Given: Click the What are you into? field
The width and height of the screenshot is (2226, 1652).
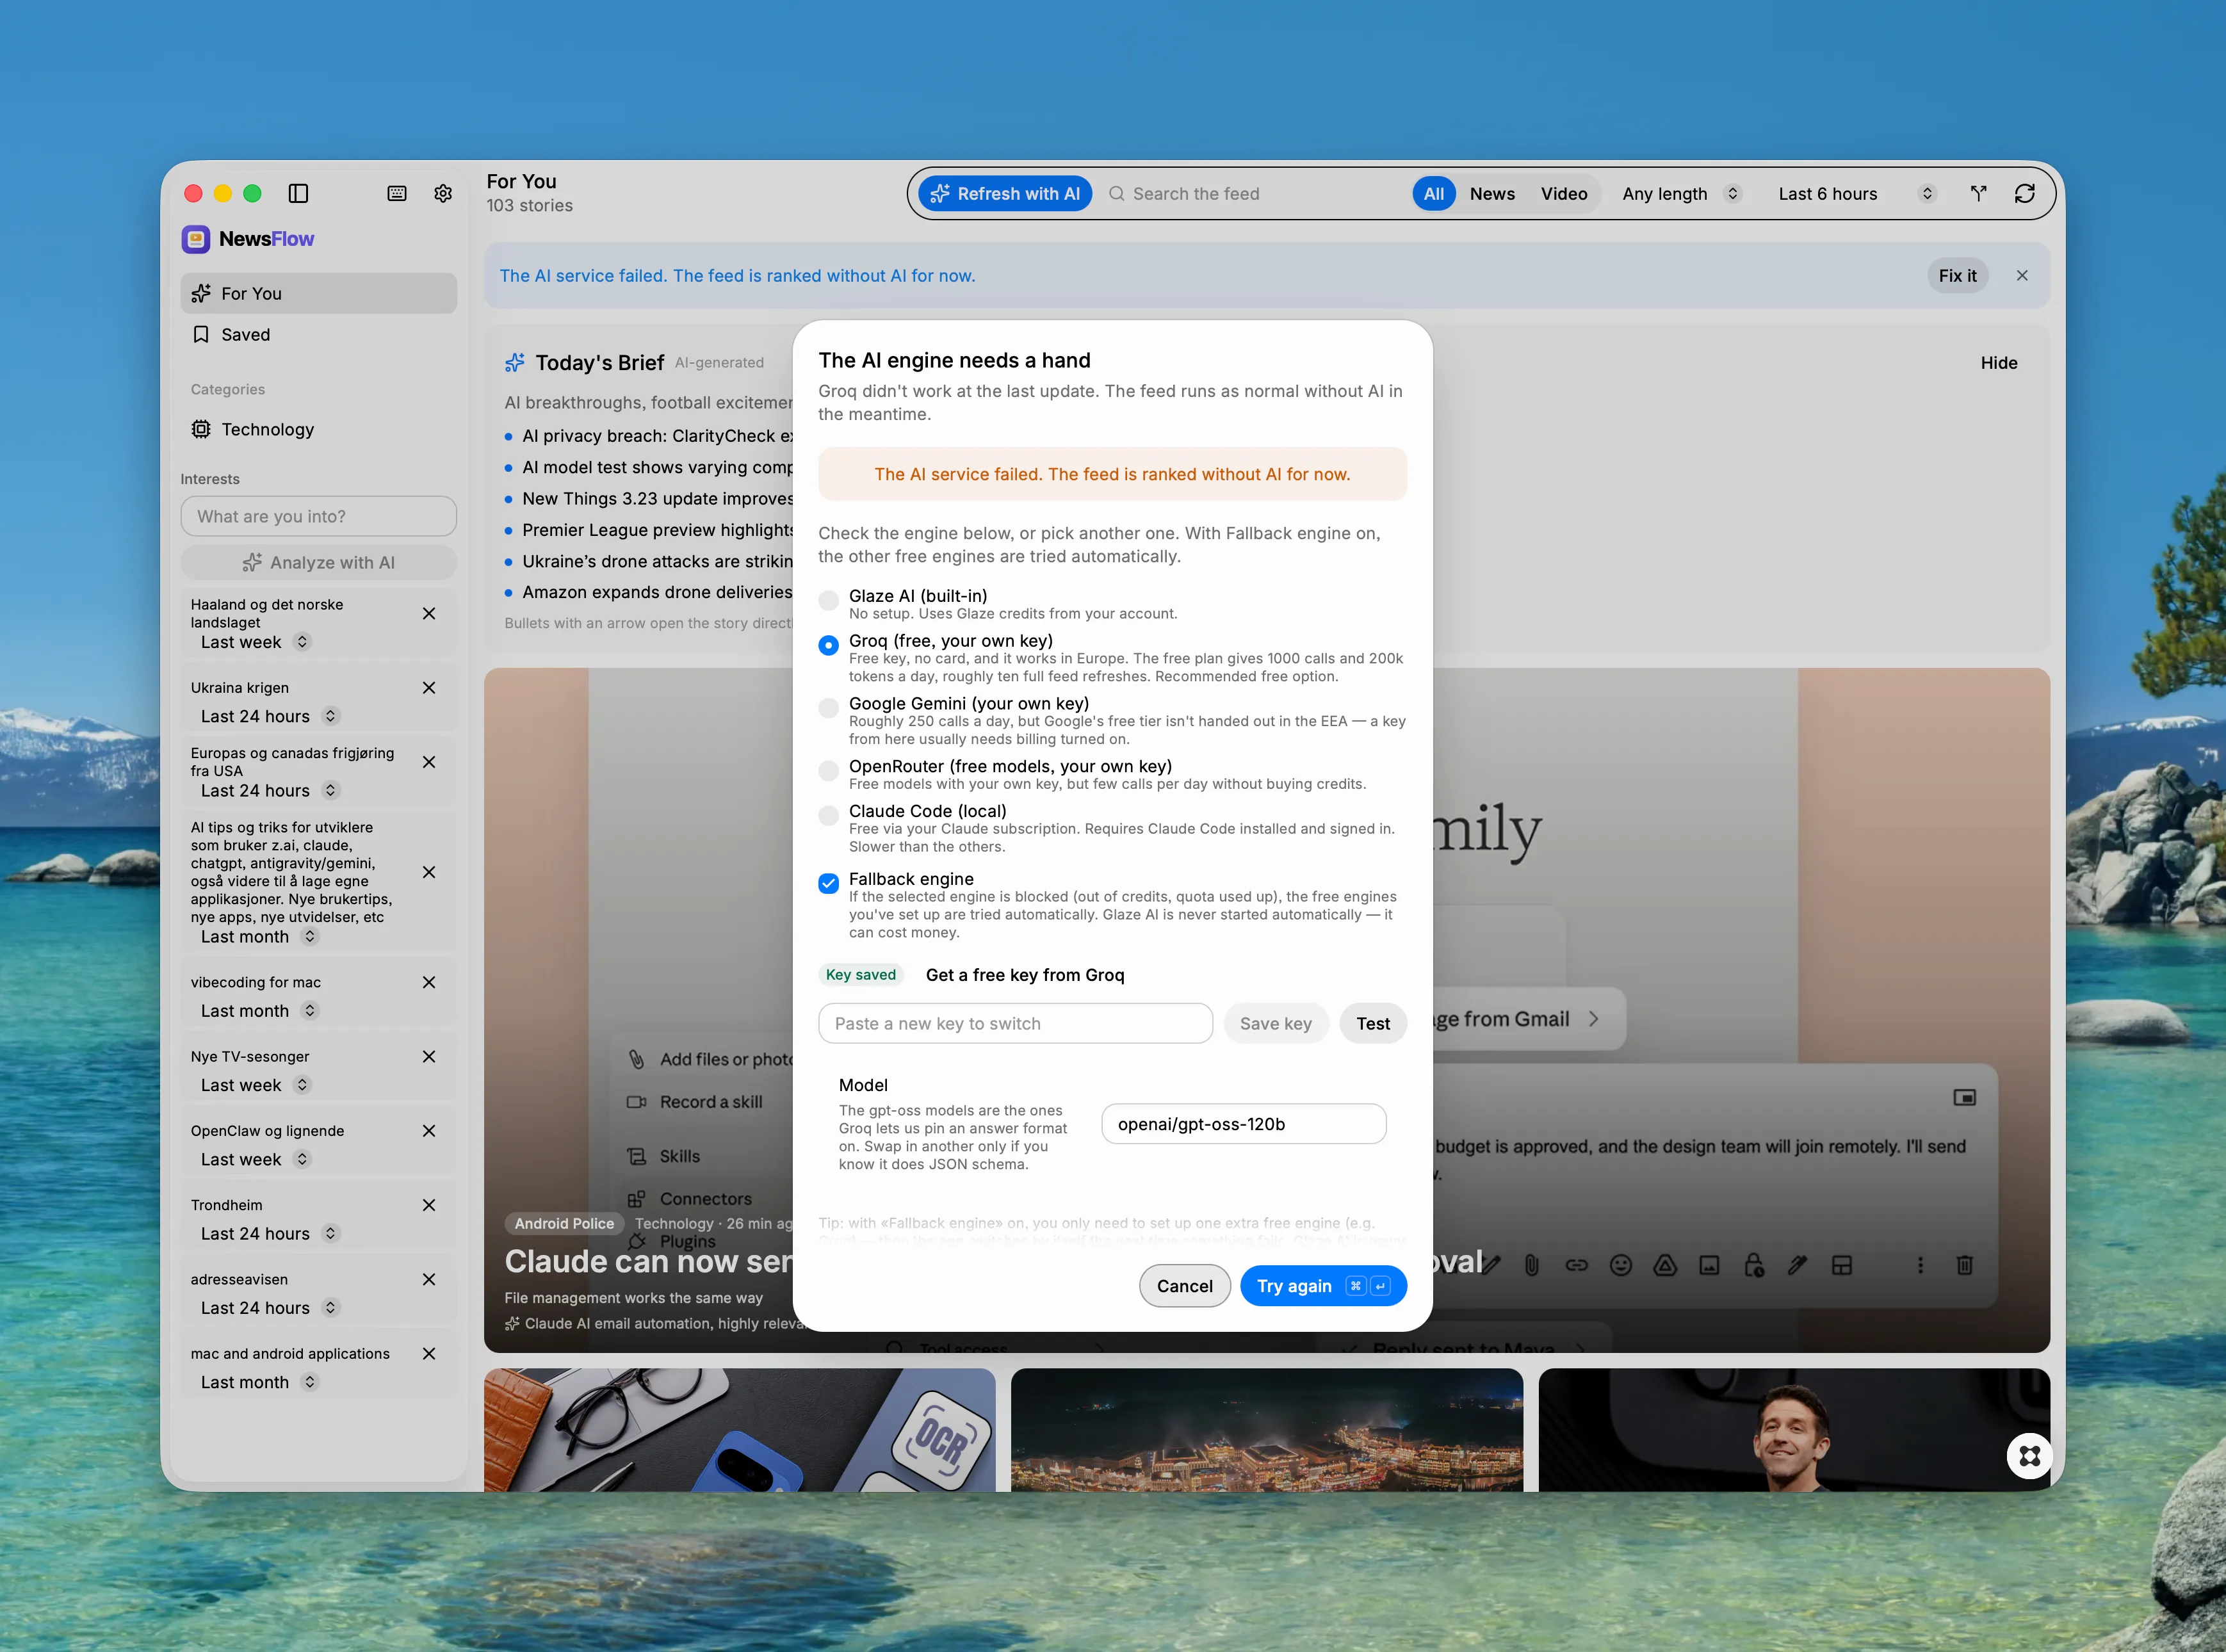Looking at the screenshot, I should point(319,516).
